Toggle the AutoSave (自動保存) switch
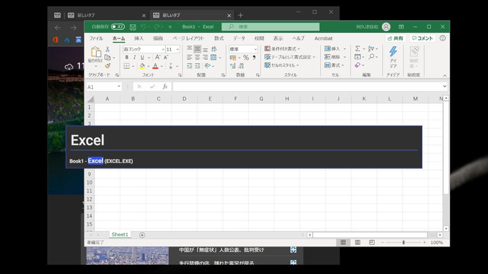The height and width of the screenshot is (274, 488). pyautogui.click(x=118, y=27)
